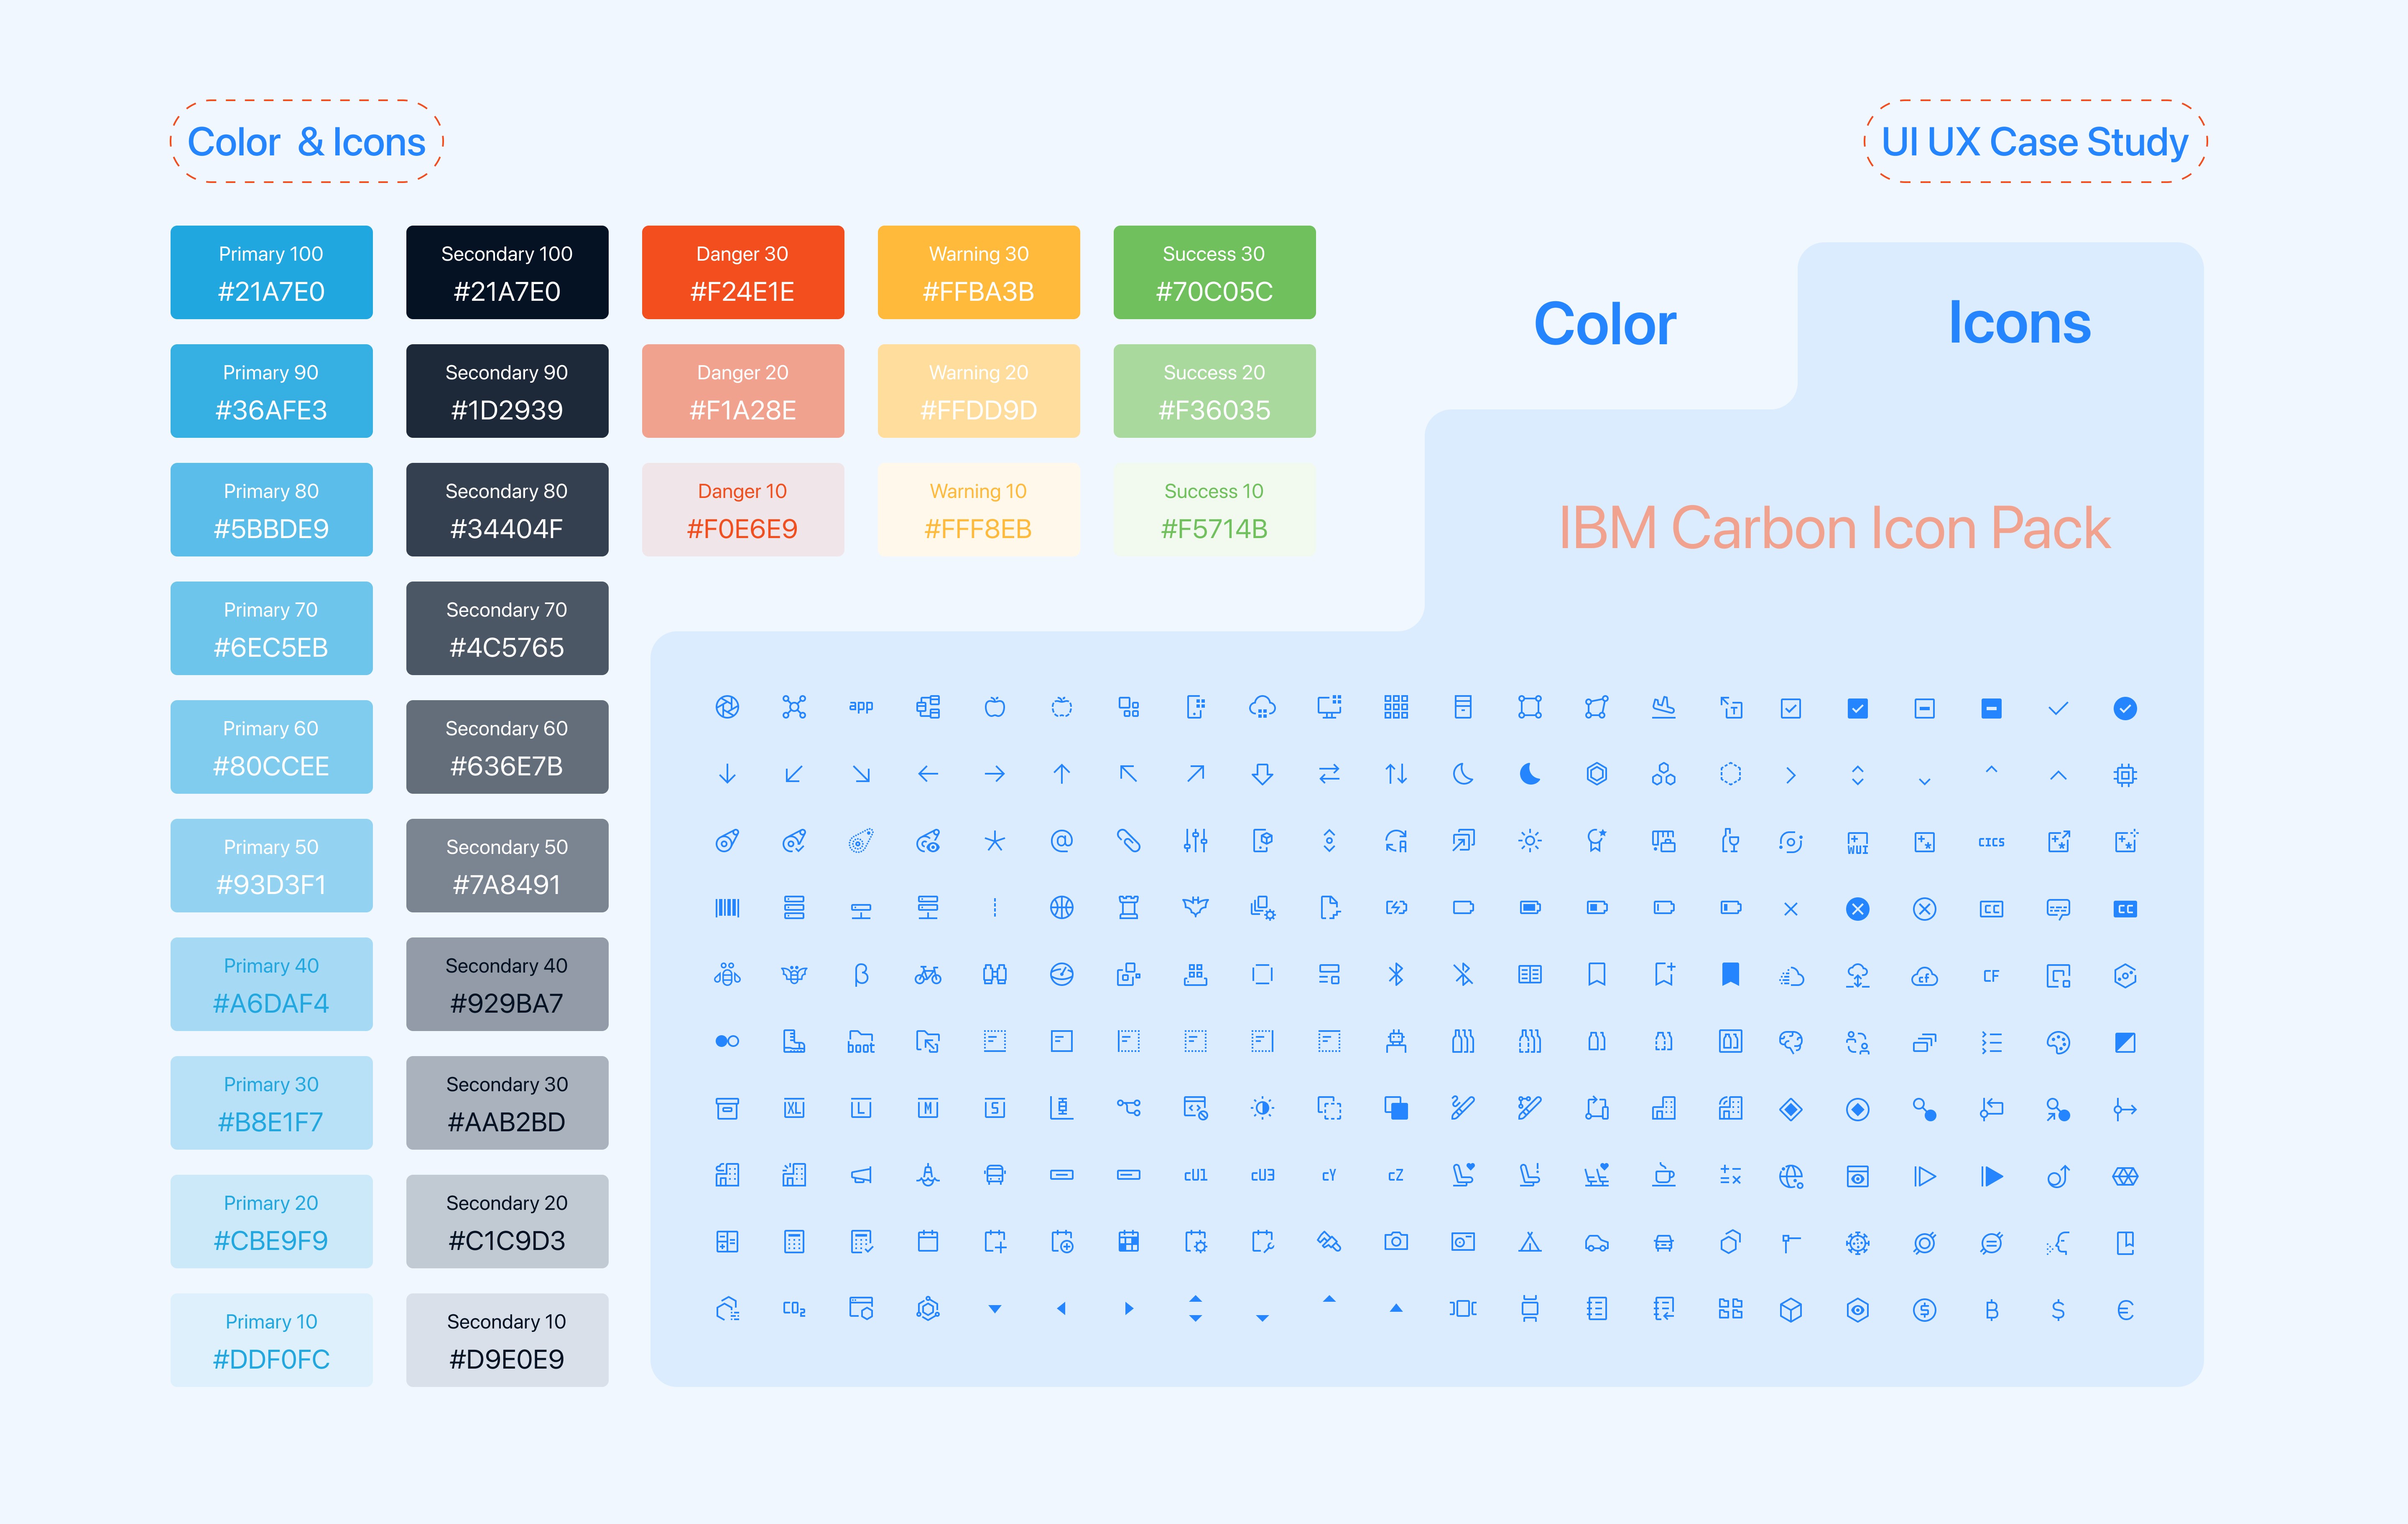Click the camera aperture icon
The image size is (2408, 1524).
click(x=727, y=708)
